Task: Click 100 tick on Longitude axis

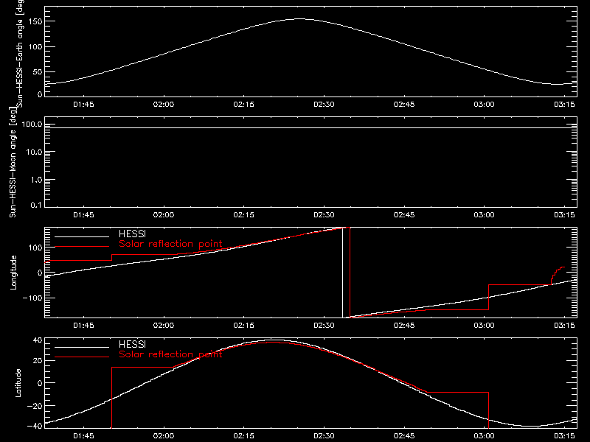Action: point(35,248)
